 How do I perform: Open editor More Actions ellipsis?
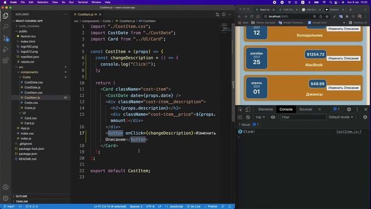click(230, 15)
